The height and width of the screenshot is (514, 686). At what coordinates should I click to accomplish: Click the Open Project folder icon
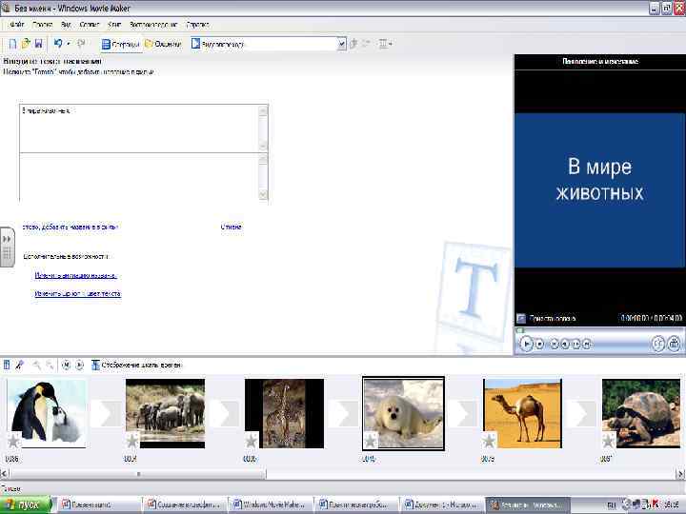(26, 43)
